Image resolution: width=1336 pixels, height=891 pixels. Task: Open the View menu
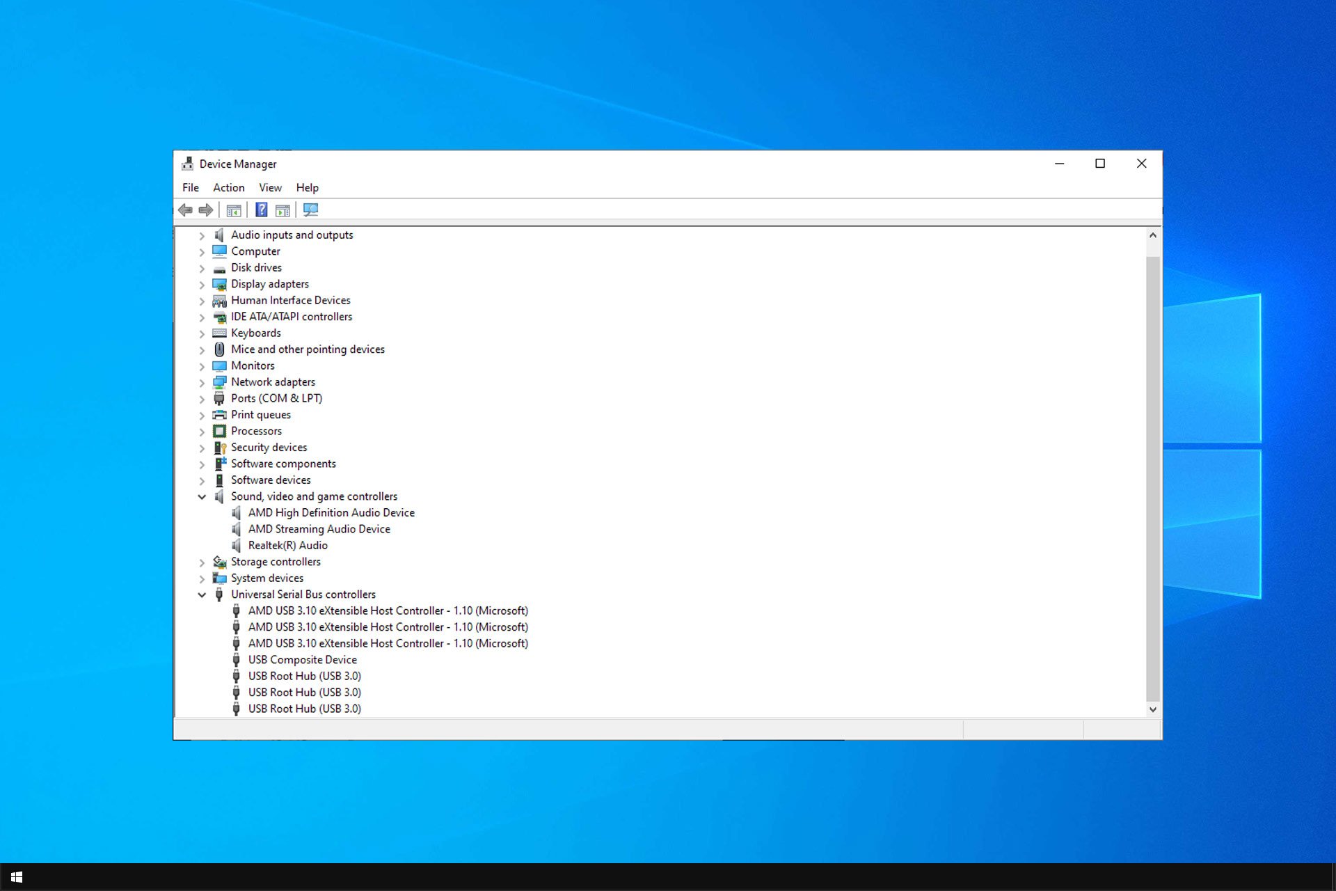pyautogui.click(x=270, y=187)
